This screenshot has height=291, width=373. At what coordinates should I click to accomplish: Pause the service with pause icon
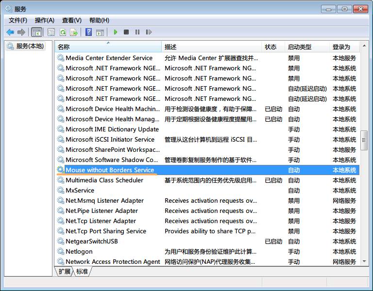tap(137, 32)
